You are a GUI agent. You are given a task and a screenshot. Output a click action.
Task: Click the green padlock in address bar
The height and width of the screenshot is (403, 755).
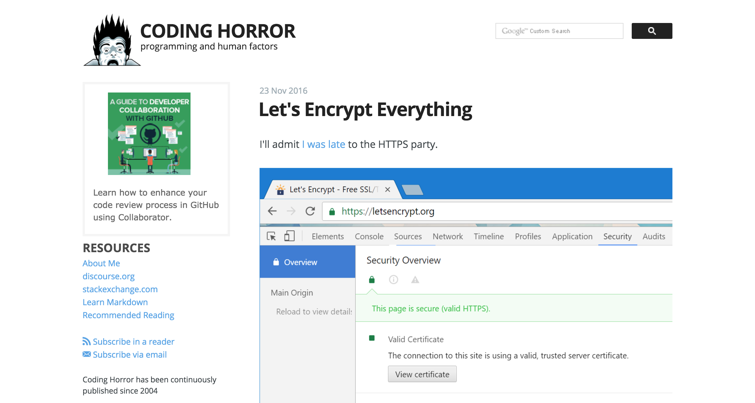tap(332, 211)
